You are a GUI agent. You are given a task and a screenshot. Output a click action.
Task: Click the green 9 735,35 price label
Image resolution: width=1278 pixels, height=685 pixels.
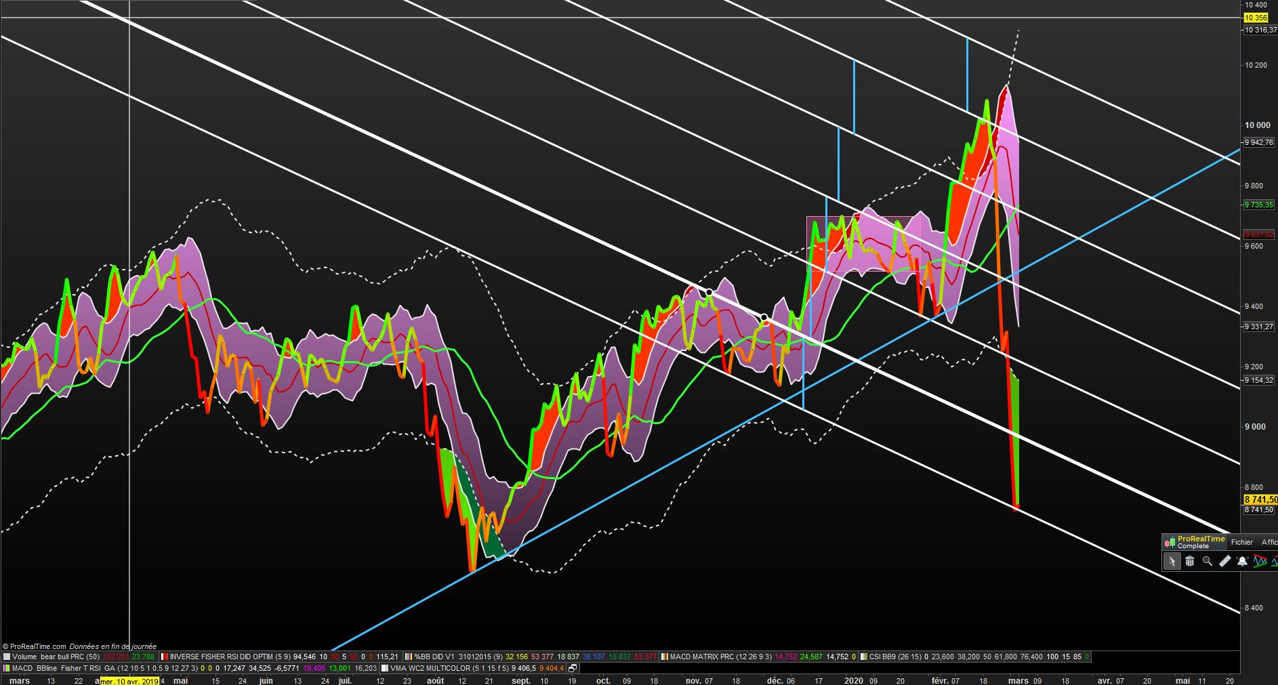coord(1259,205)
